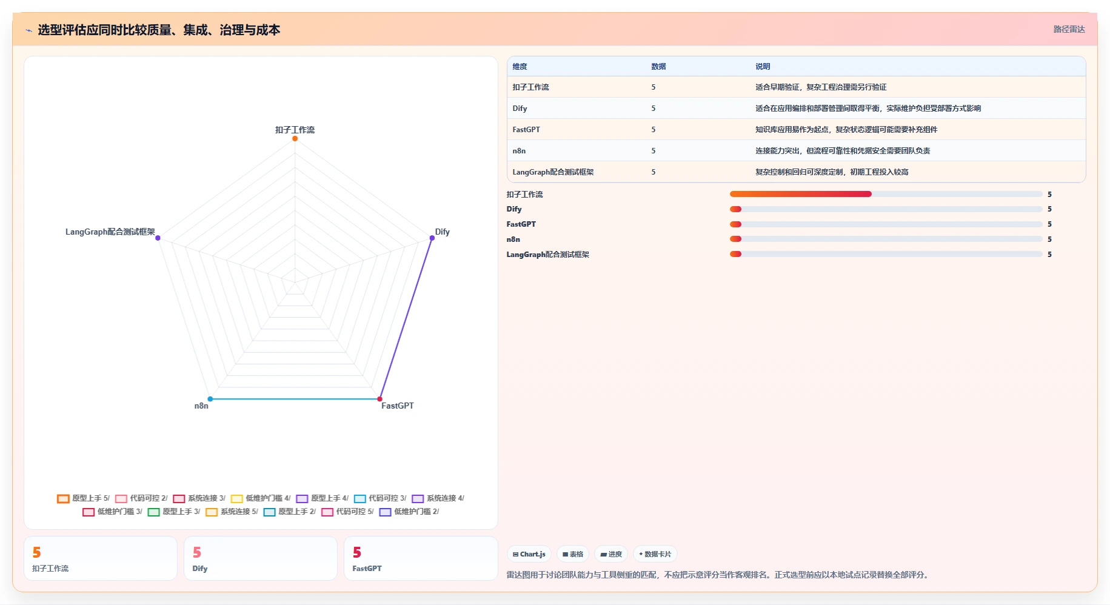This screenshot has width=1110, height=605.
Task: Select the 数据卡片 chip
Action: click(x=655, y=554)
